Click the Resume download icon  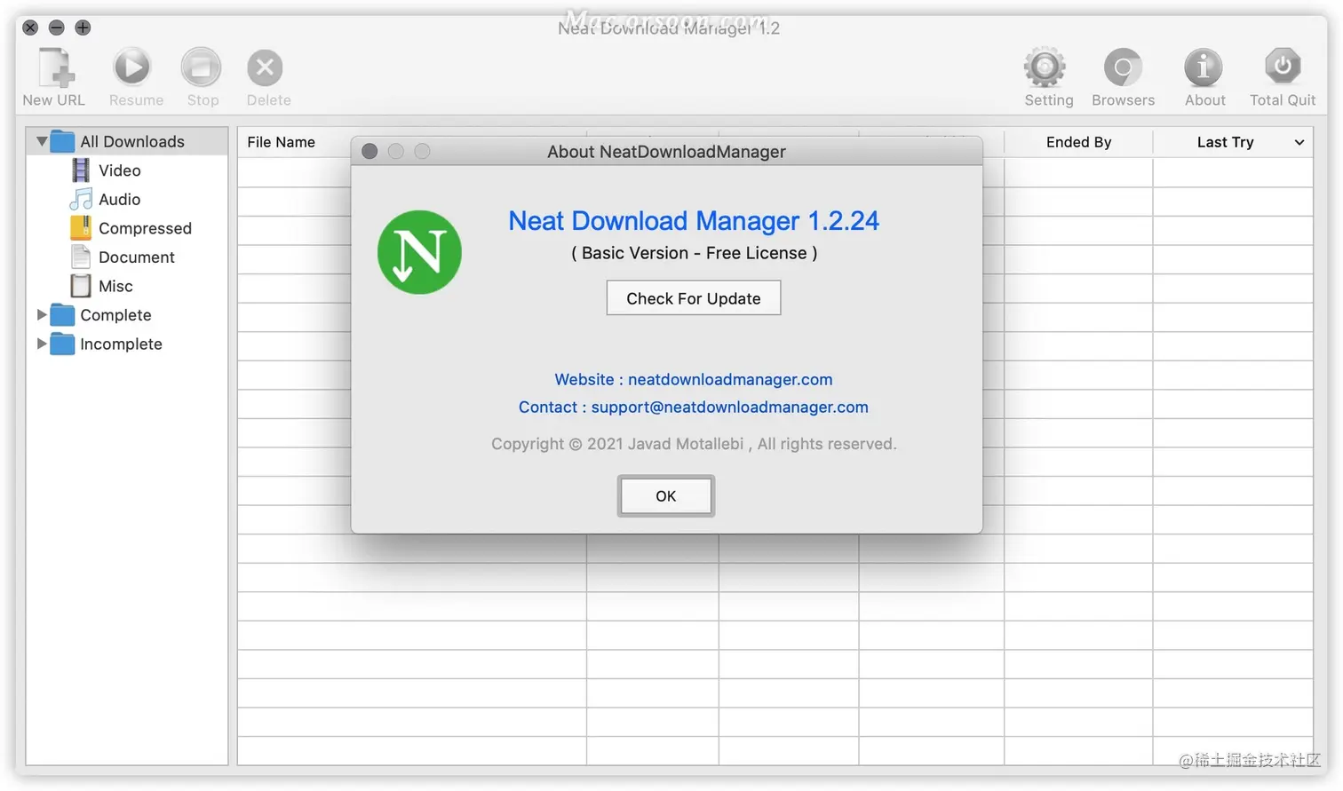click(132, 67)
